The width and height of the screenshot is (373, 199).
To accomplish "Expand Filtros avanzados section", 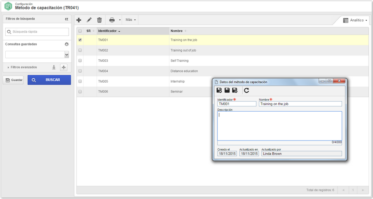I will (22, 67).
